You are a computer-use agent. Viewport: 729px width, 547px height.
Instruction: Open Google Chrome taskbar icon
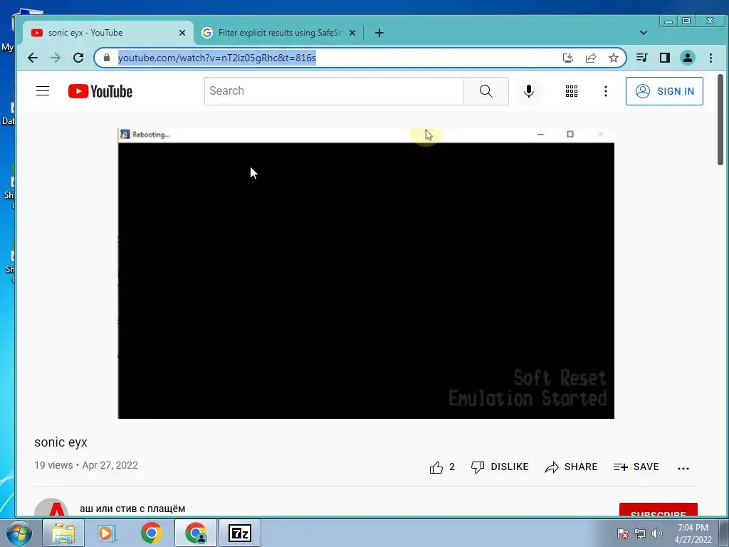tap(151, 533)
